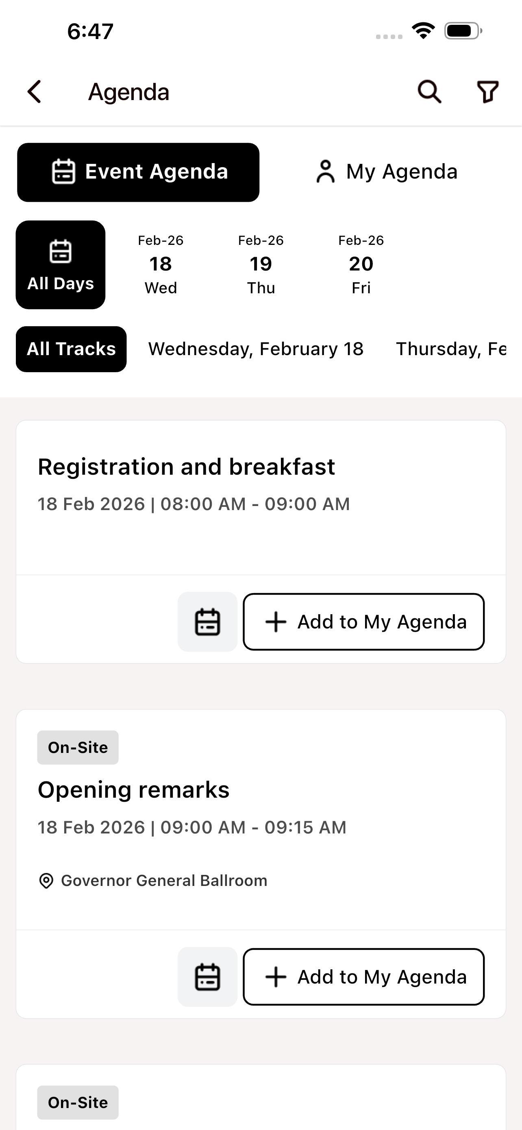Tap calendar icon on Opening remarks card
The image size is (522, 1130).
[207, 977]
